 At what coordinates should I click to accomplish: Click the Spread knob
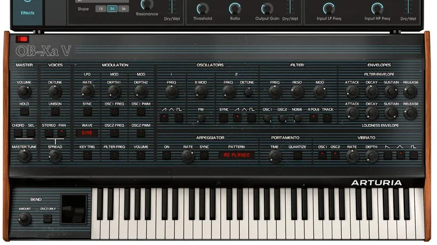(x=55, y=156)
